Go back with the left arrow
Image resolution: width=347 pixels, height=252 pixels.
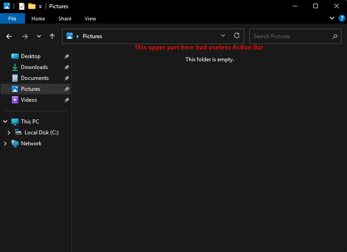(x=9, y=36)
